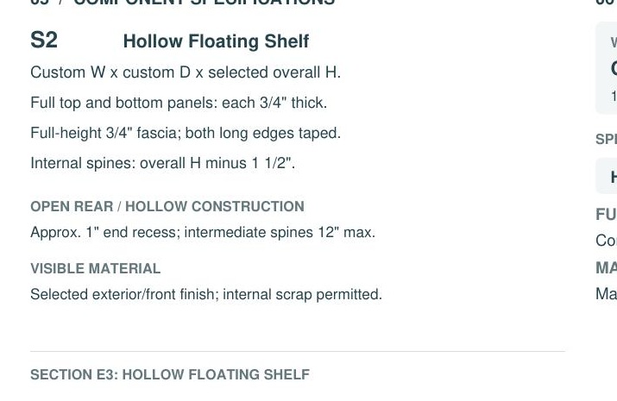
Task: Select the cut-off 'SPE' label on right edge
Action: (x=606, y=139)
